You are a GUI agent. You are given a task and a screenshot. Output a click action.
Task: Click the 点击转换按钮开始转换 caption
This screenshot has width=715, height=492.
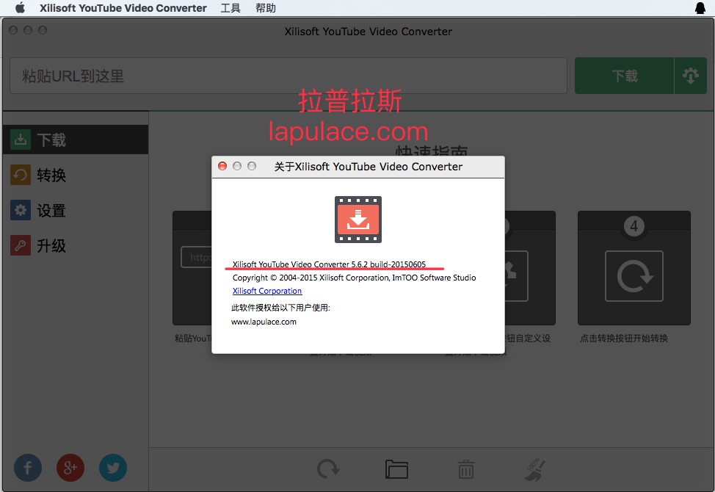tap(624, 339)
